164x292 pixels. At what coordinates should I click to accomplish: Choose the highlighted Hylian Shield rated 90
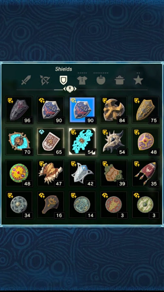(x=82, y=109)
